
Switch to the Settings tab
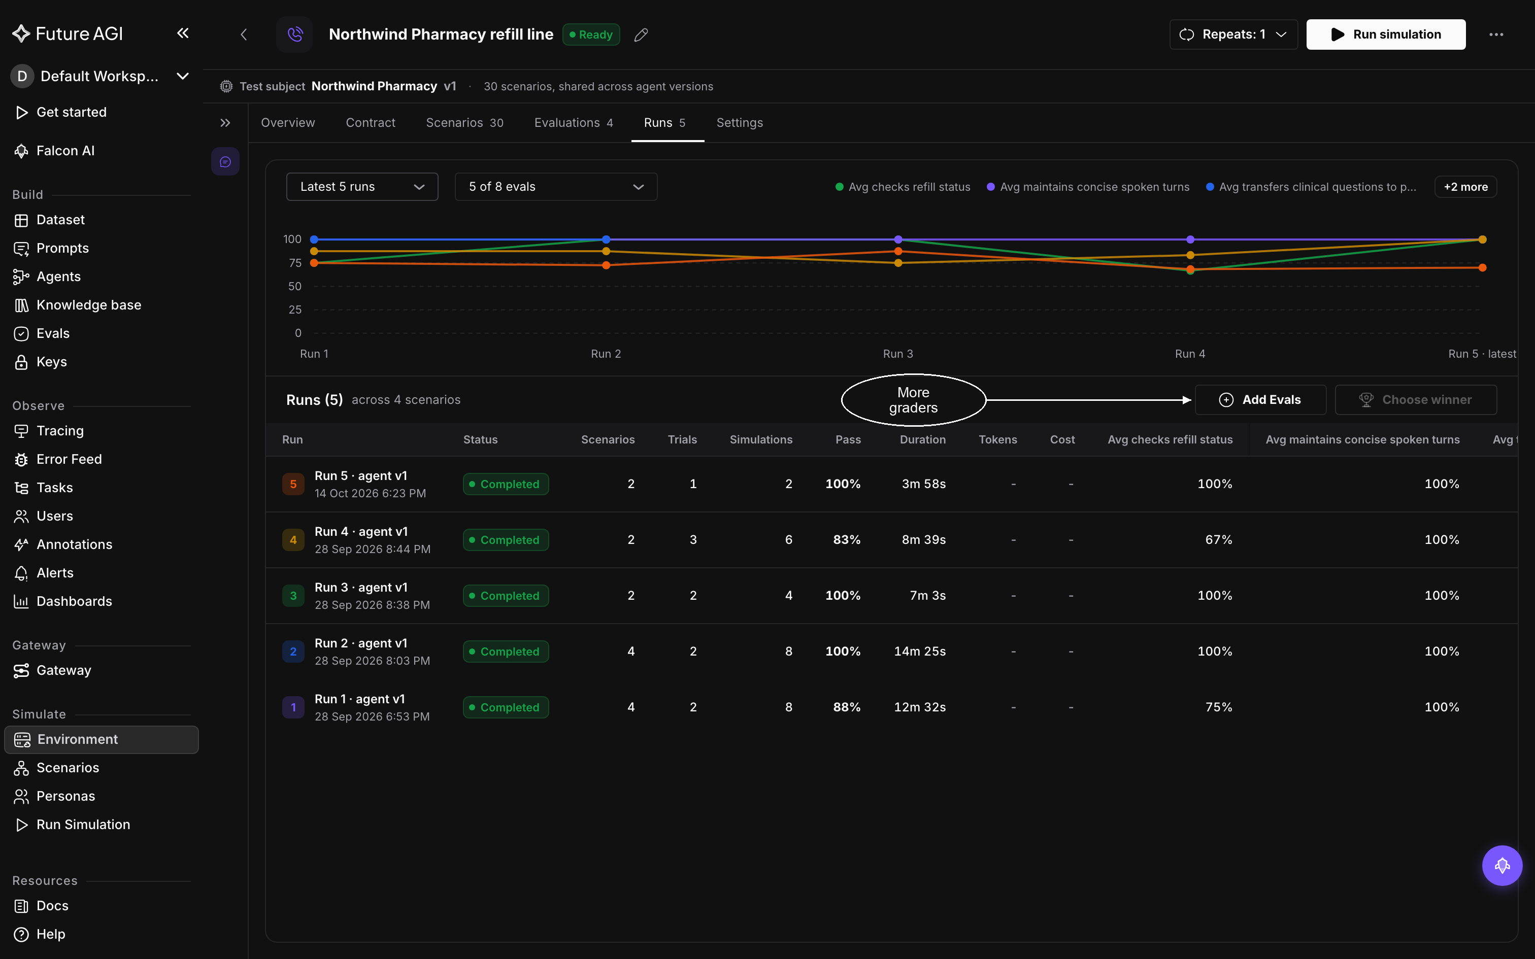point(740,123)
